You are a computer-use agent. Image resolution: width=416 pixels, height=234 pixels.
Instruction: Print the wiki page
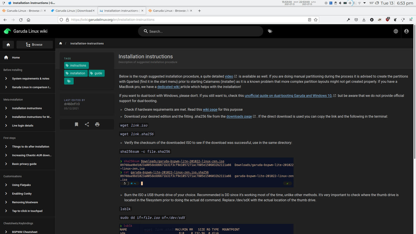pos(97,124)
